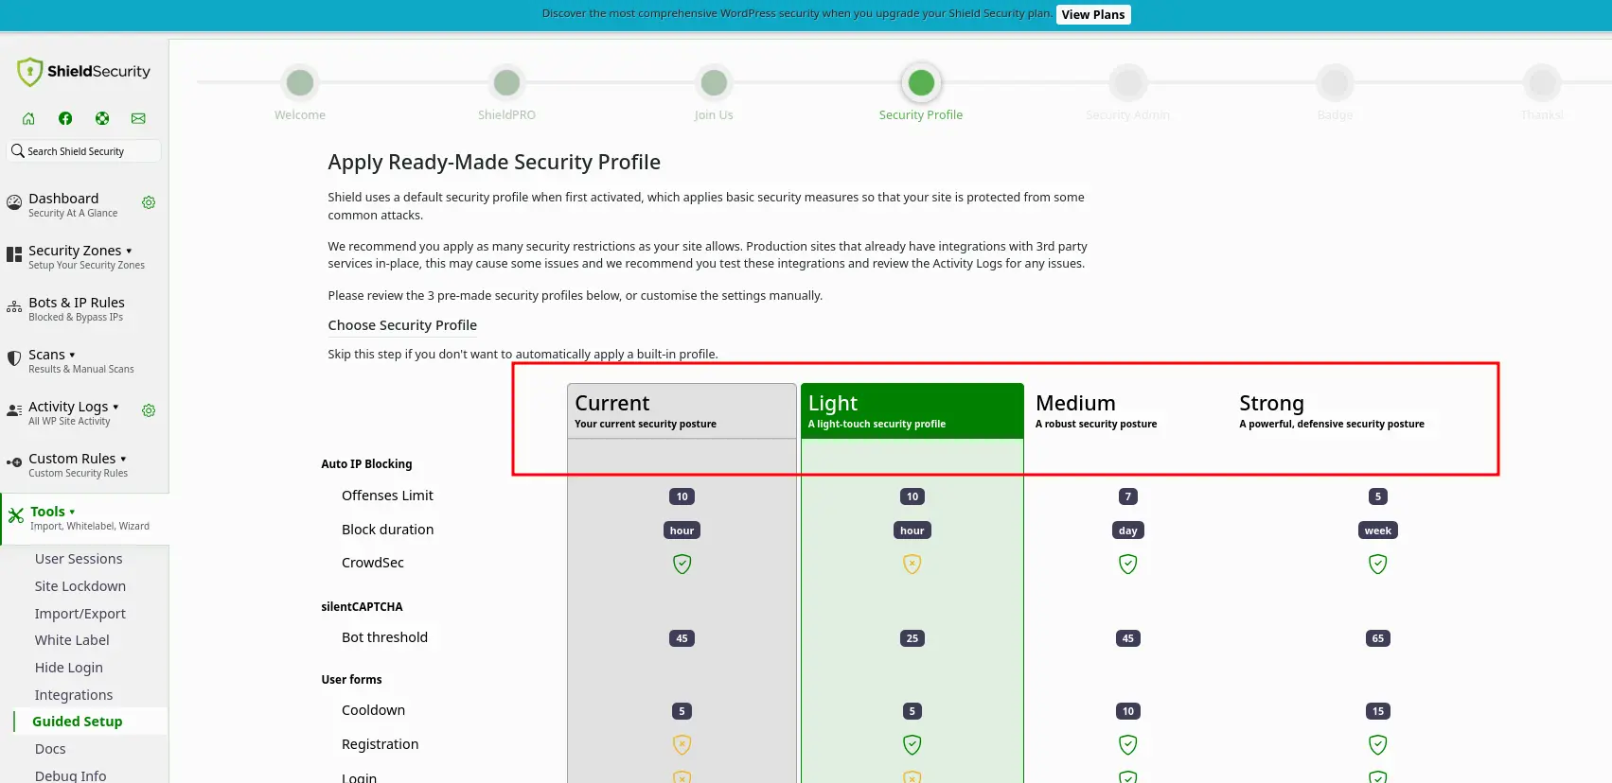Viewport: 1612px width, 783px height.
Task: Click the help lifebuoy icon
Action: click(102, 118)
